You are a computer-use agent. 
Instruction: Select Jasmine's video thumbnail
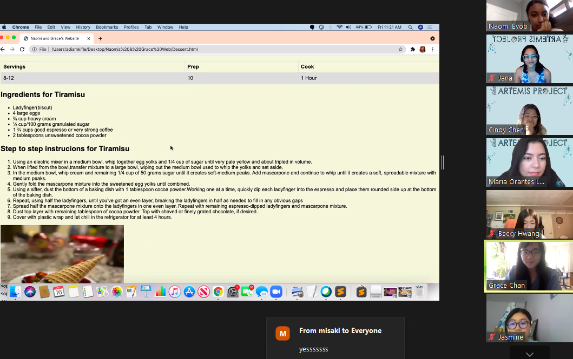530,318
